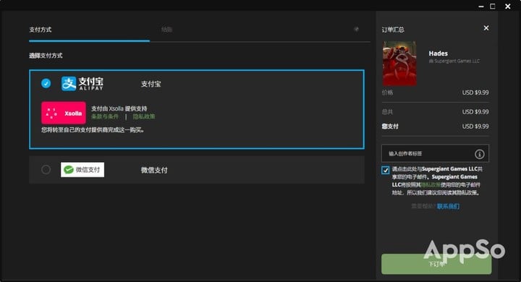Click the 支付由 Xsolla 提供支持 text

point(119,108)
